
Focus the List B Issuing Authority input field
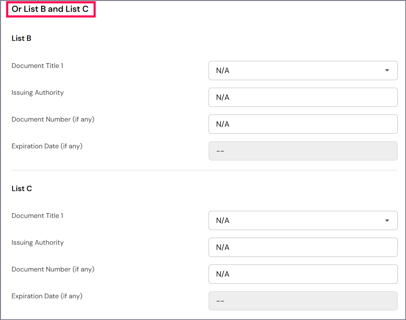(x=303, y=97)
